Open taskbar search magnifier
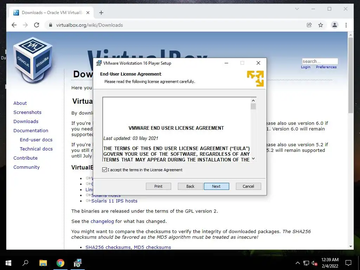The image size is (360, 270). pos(25,263)
